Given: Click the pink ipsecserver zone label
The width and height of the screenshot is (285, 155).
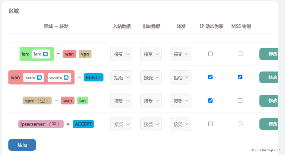Looking at the screenshot, I should click(x=41, y=124).
